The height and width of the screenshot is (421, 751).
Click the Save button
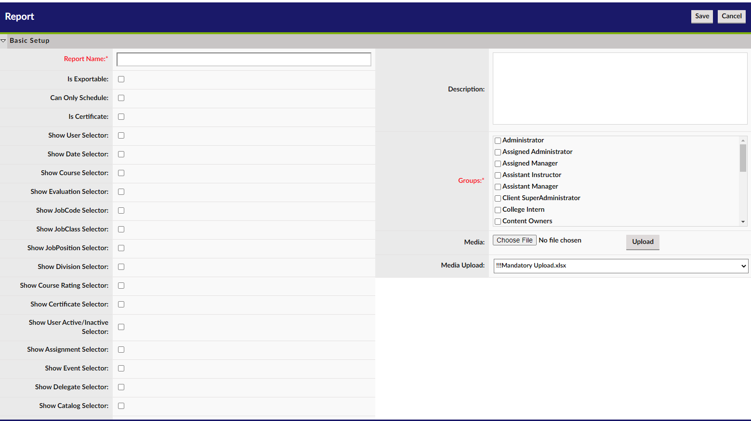click(x=702, y=16)
